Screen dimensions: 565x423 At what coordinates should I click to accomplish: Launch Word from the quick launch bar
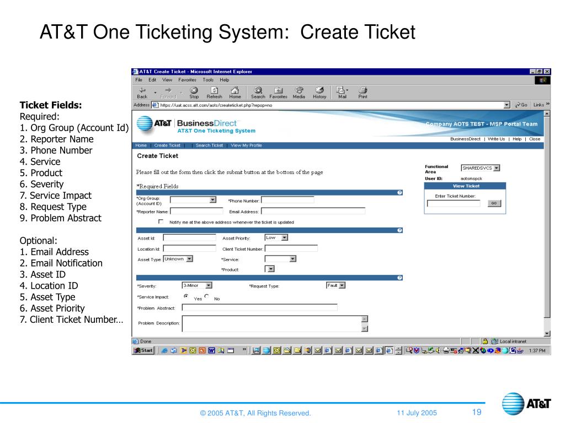(211, 350)
